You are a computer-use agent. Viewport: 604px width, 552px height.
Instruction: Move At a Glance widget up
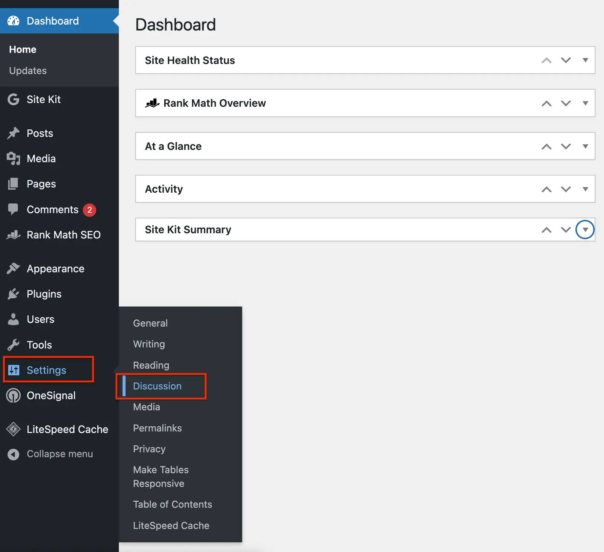click(x=546, y=147)
